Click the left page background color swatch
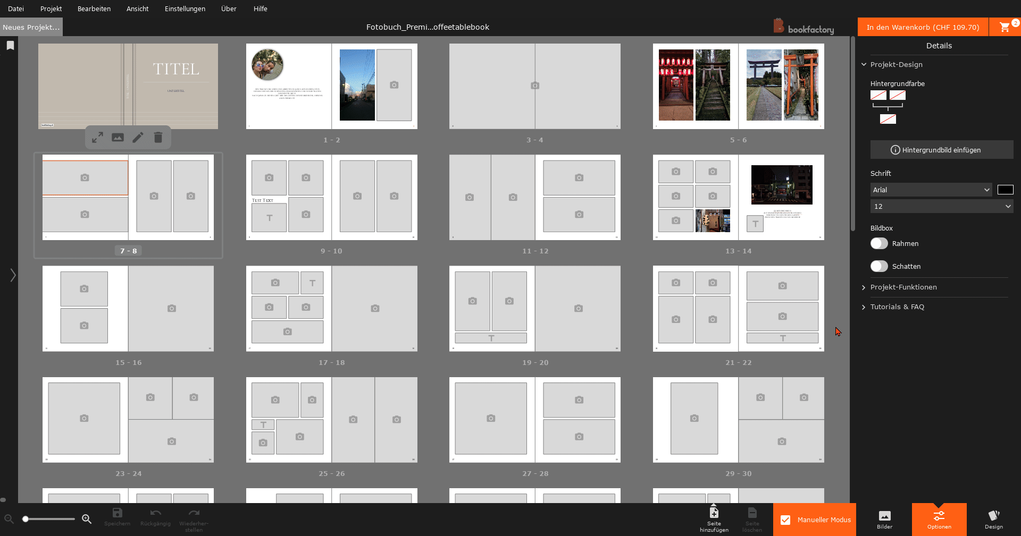 (878, 95)
